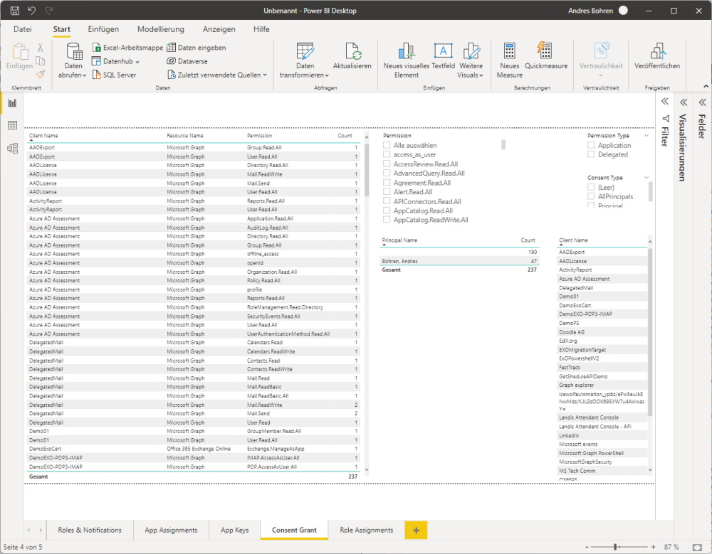Screen dimensions: 712x554
Task: Adjust the zoom slider handle
Action: tap(615, 547)
